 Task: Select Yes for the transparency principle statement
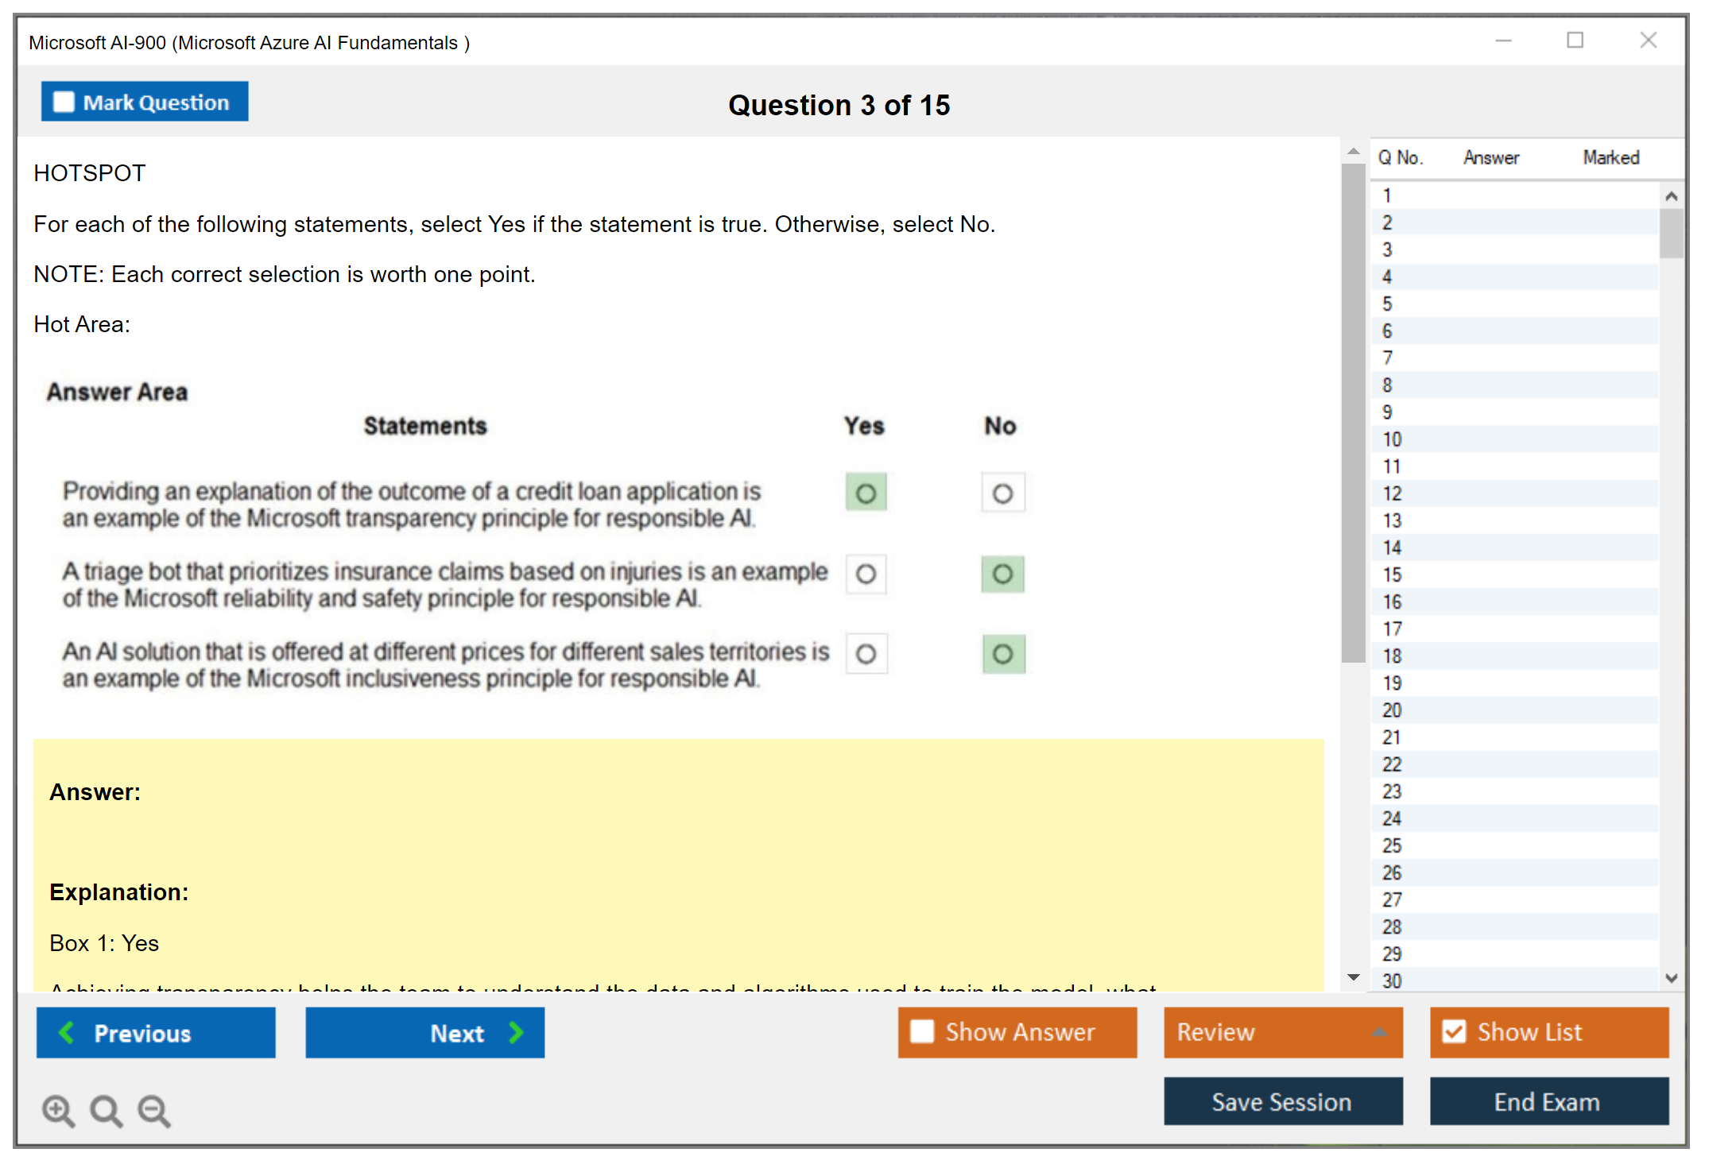tap(866, 493)
